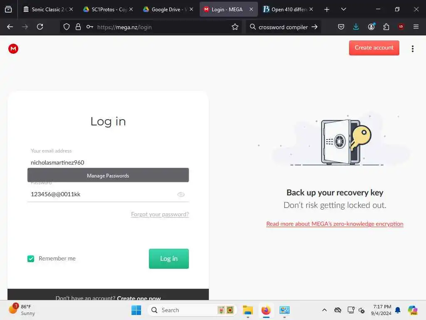Run search with the arrow button
This screenshot has width=426, height=320.
(315, 27)
